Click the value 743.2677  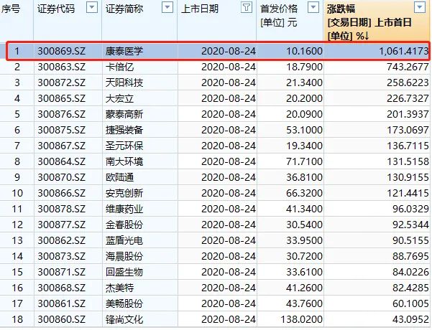tap(408, 67)
